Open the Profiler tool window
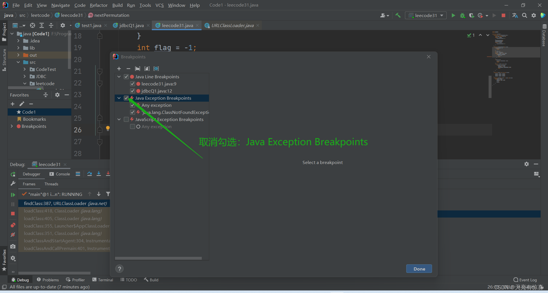 coord(75,280)
